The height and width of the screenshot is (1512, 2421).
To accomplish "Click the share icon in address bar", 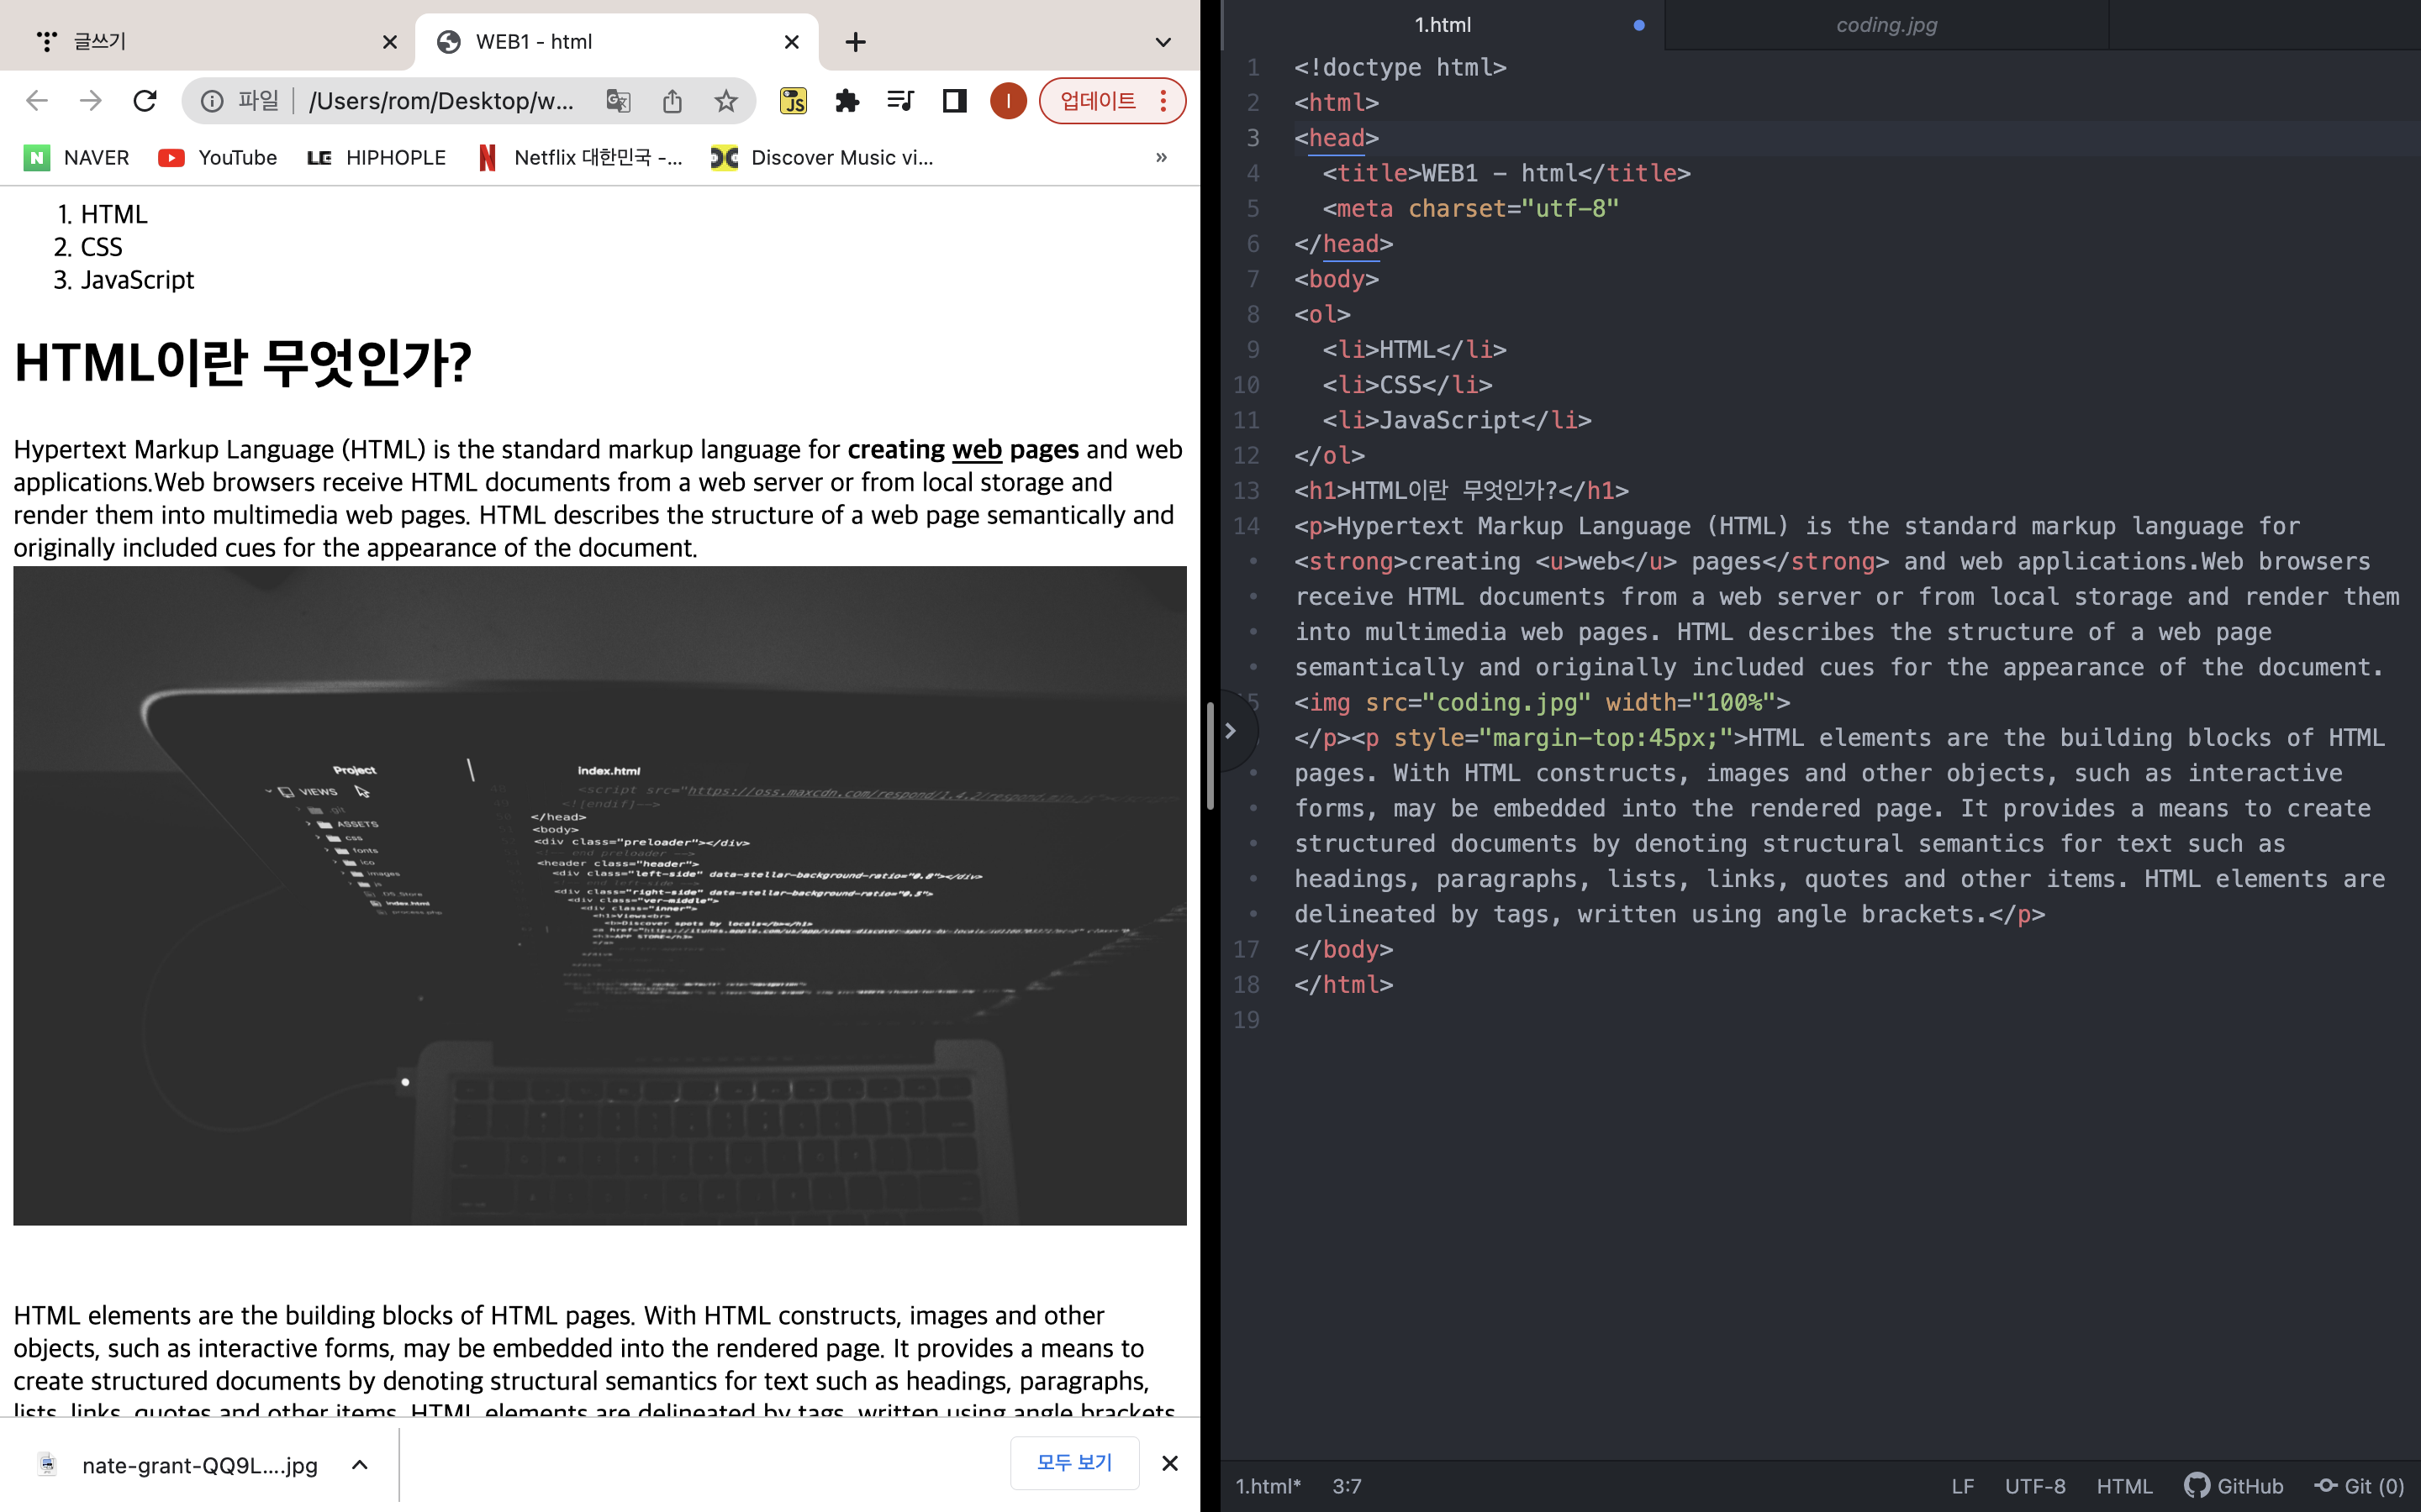I will (672, 101).
